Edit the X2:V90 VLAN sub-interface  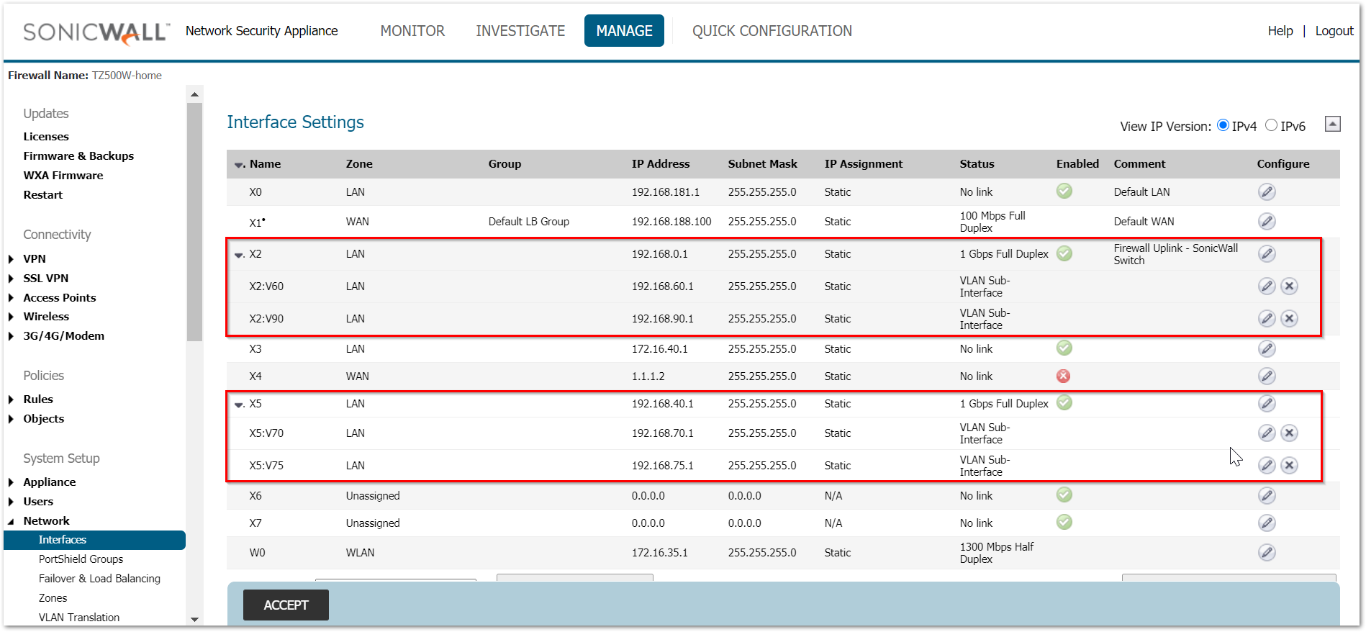click(1267, 319)
